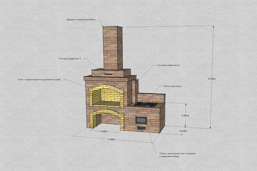
Task: Click the lower arched firewood niche
Action: point(107,121)
